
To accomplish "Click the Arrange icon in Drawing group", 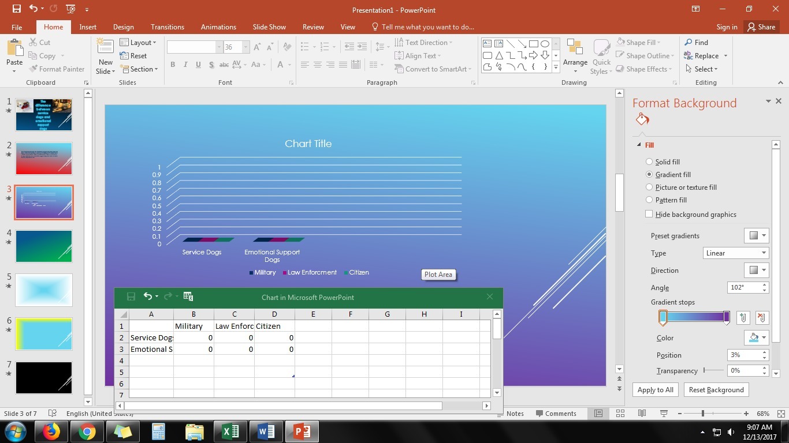I will (575, 50).
